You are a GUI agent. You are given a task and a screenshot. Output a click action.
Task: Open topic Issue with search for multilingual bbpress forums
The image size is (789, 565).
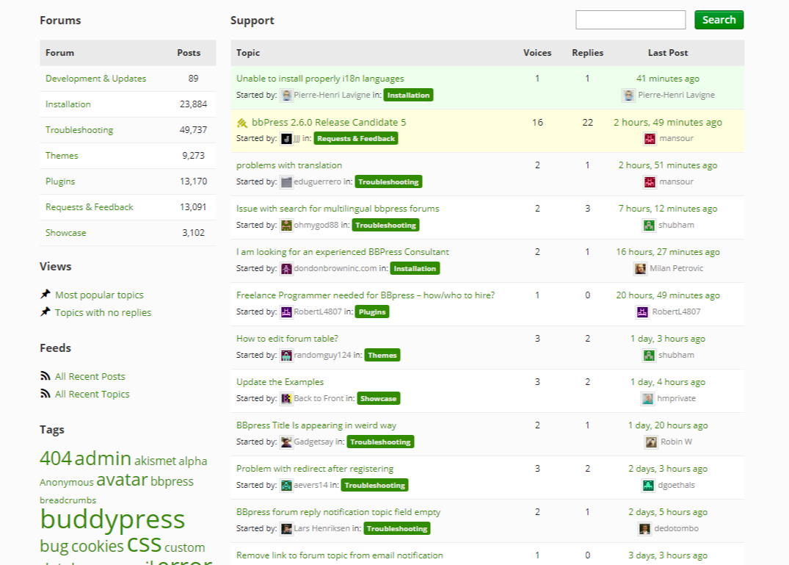pyautogui.click(x=338, y=209)
